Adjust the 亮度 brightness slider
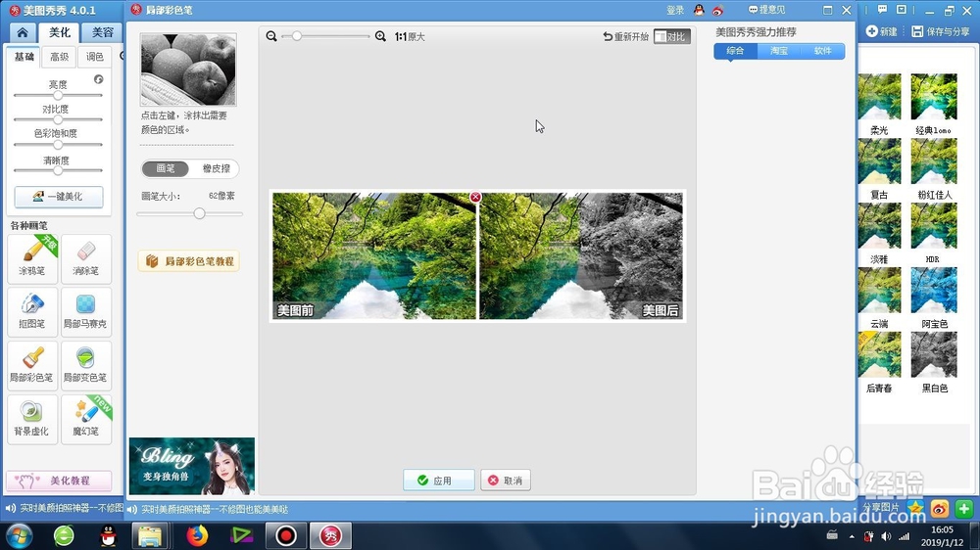The width and height of the screenshot is (980, 550). [x=58, y=96]
